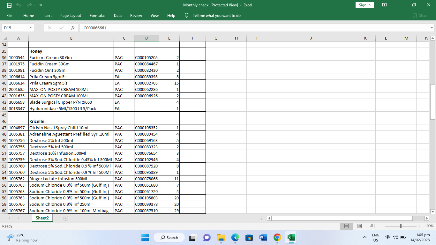Viewport: 436px width, 245px height.
Task: Click the Redo arrow icon
Action: (x=30, y=5)
